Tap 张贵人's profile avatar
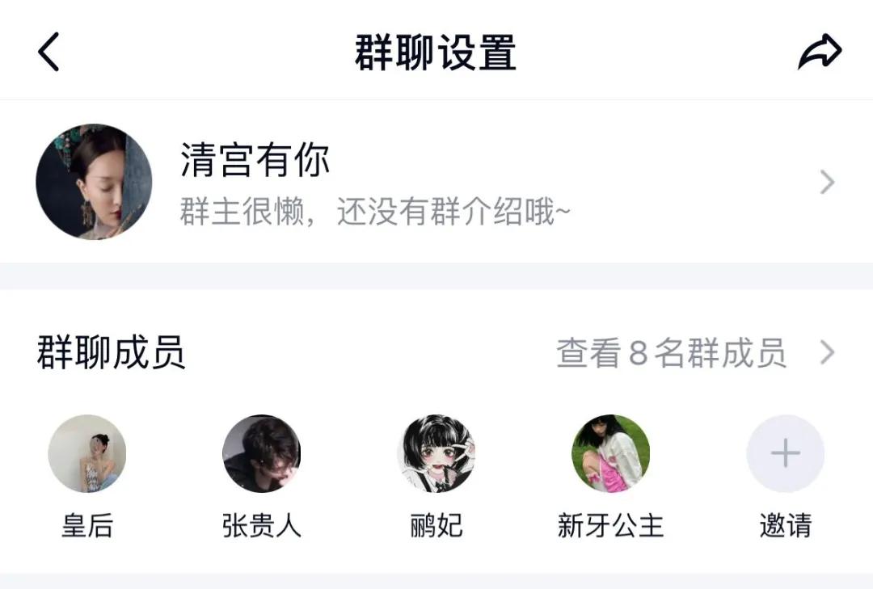Viewport: 873px width, 589px height. [263, 454]
